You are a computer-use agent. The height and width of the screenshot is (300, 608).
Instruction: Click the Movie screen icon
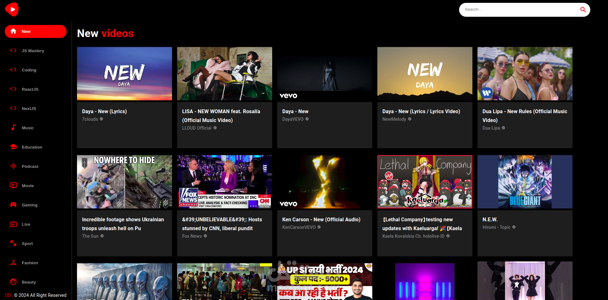13,185
